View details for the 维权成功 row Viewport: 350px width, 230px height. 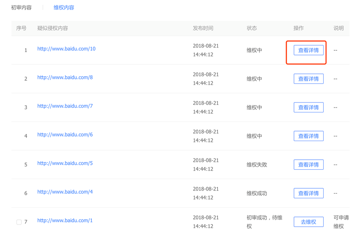tap(308, 193)
